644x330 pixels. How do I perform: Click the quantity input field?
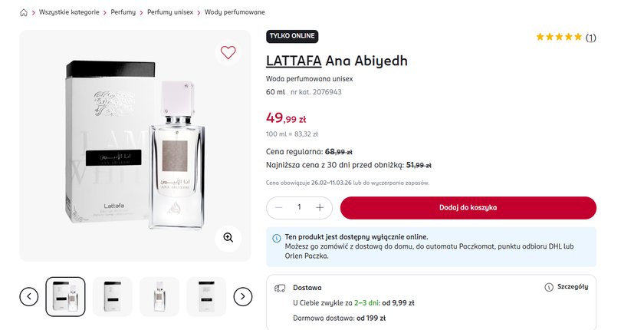pyautogui.click(x=299, y=207)
